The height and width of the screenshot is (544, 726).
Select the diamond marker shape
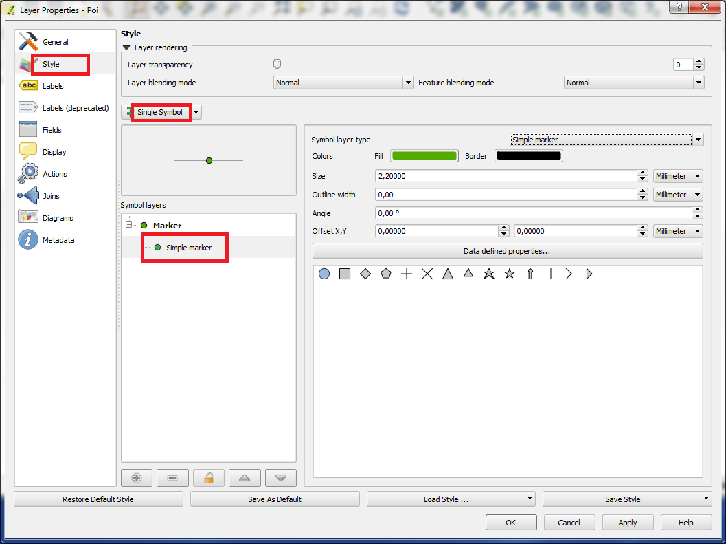(x=365, y=274)
